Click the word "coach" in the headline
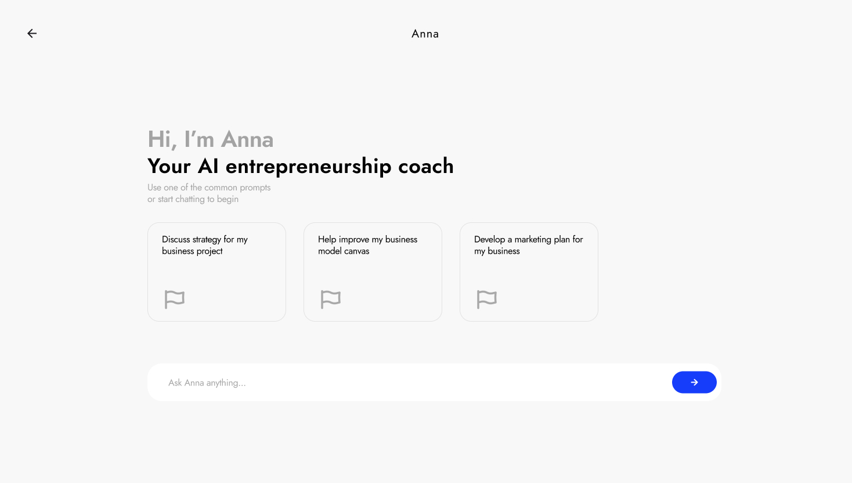The image size is (852, 483). point(426,167)
